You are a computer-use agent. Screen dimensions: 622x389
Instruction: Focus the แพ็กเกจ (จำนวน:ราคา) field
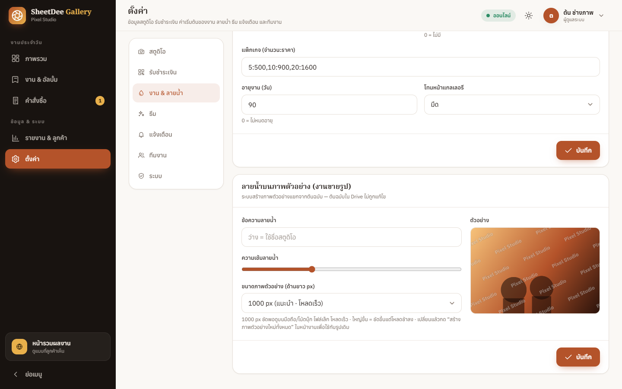[x=421, y=67]
